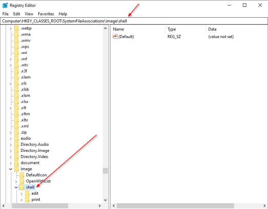Viewport: 268px width, 209px height.
Task: Select the .wmv key folder icon
Action: pyautogui.click(x=16, y=40)
